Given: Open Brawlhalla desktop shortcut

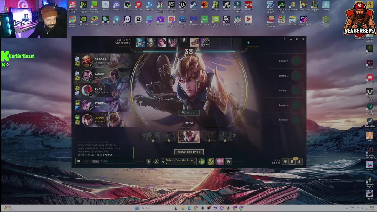Looking at the screenshot, I should pos(292,6).
